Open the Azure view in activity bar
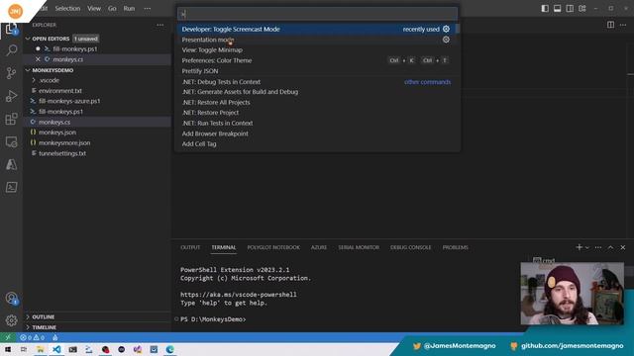The height and width of the screenshot is (356, 634). [x=11, y=164]
